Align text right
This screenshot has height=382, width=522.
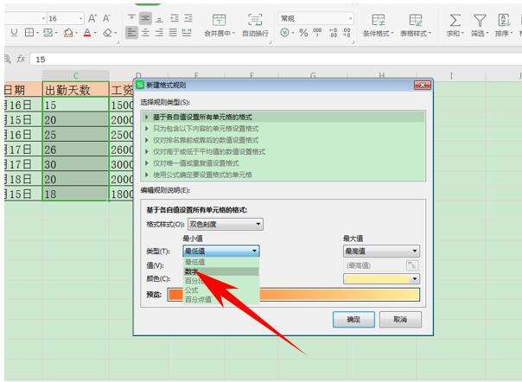[160, 33]
